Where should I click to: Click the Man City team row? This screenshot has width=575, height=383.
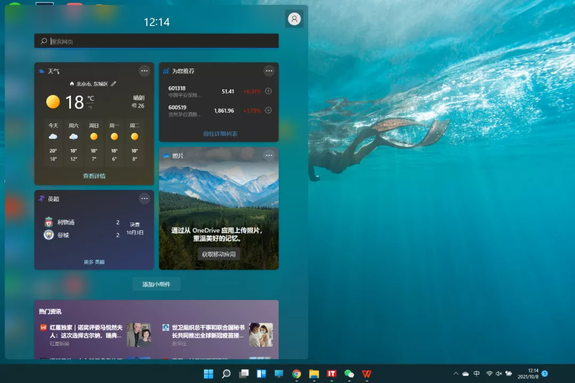click(83, 235)
